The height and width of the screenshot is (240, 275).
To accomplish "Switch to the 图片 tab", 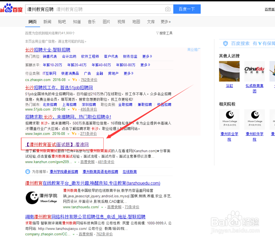I will tap(106, 22).
